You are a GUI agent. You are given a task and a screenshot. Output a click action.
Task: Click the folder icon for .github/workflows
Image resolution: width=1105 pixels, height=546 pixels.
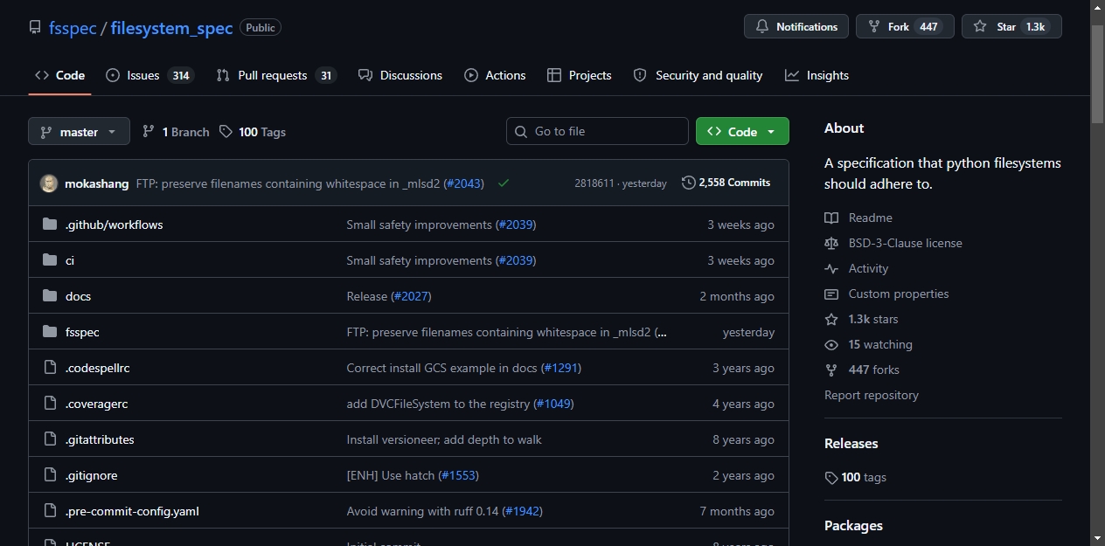[x=50, y=225]
